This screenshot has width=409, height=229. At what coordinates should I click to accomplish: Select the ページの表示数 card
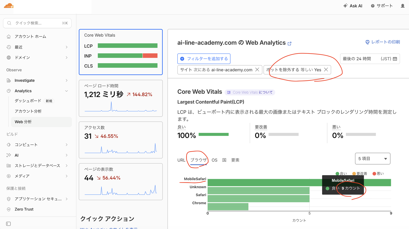121,182
